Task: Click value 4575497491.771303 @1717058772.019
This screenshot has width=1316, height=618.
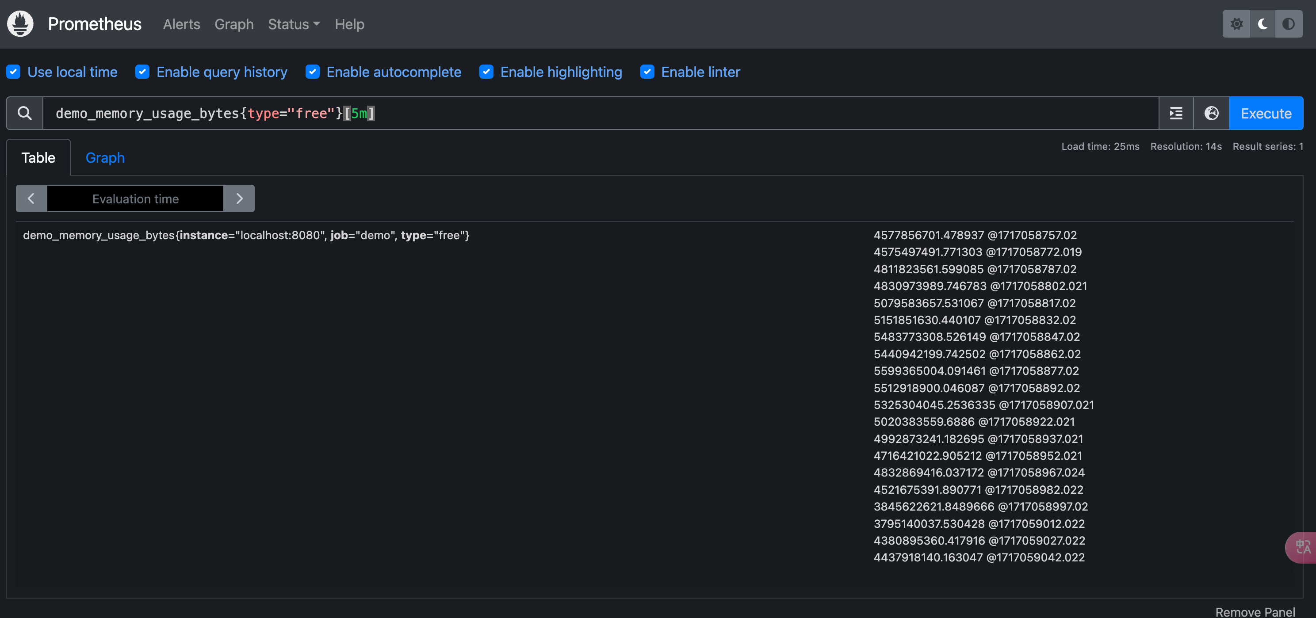Action: pos(977,252)
